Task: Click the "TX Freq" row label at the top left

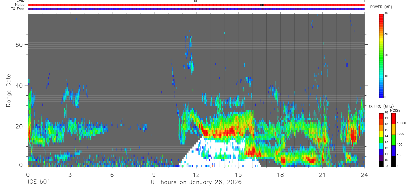Action: [18, 9]
